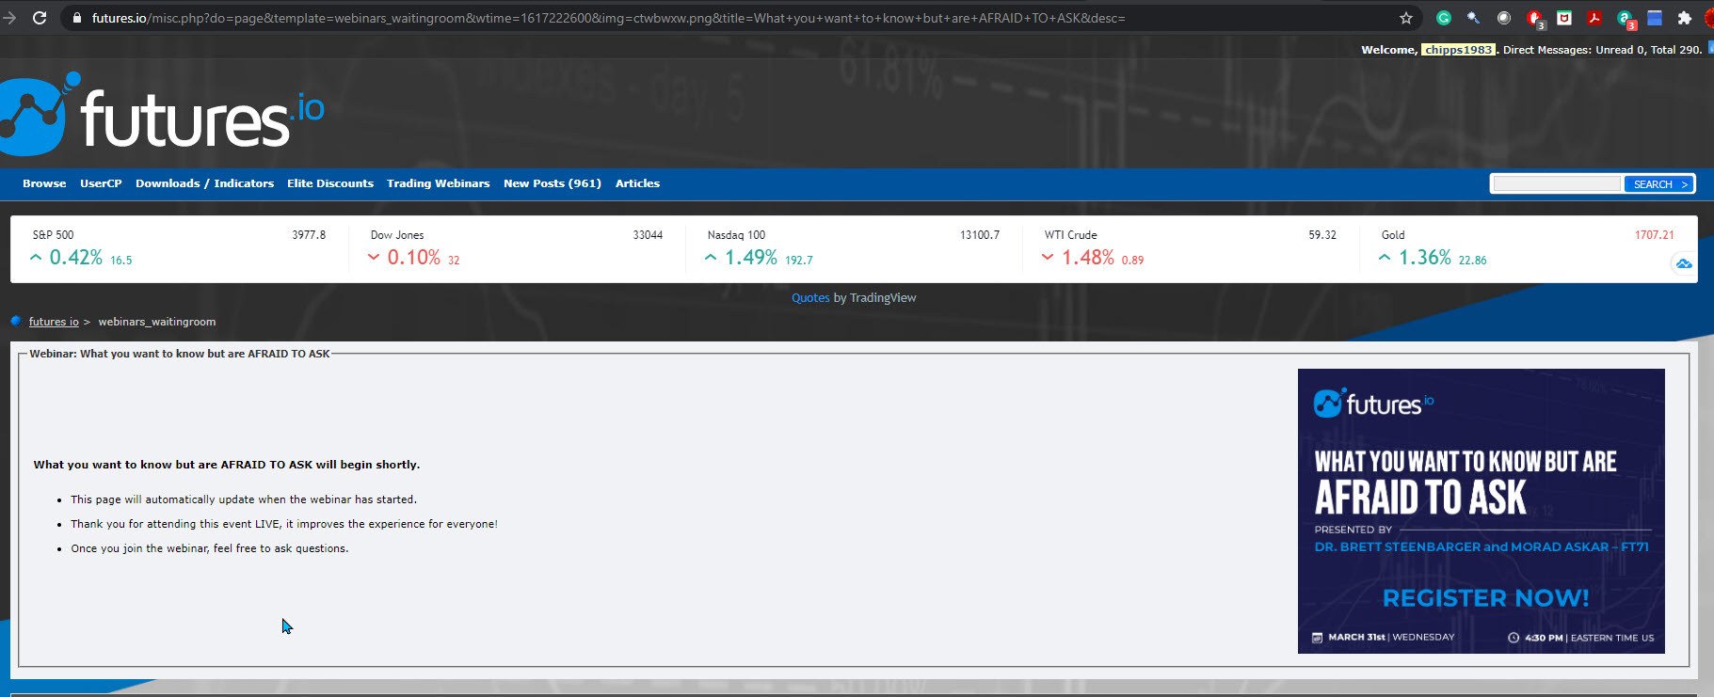
Task: Bookmark this page with the star icon
Action: click(x=1406, y=18)
